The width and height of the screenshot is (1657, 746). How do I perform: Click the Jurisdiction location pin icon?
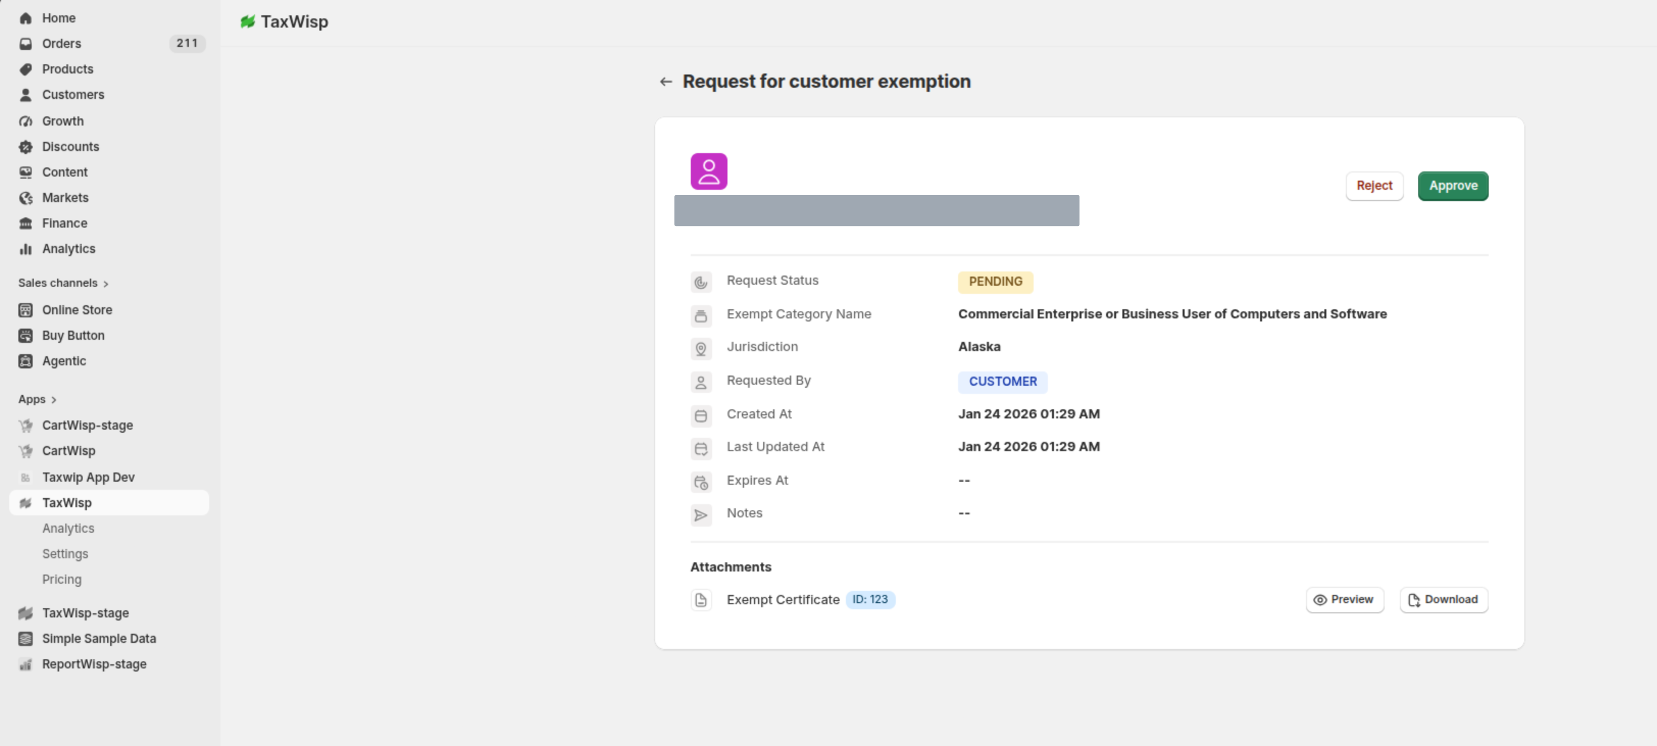(701, 349)
